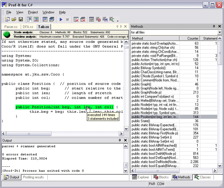Select 'public State()' method row
The image size is (224, 188).
pyautogui.click(x=174, y=121)
